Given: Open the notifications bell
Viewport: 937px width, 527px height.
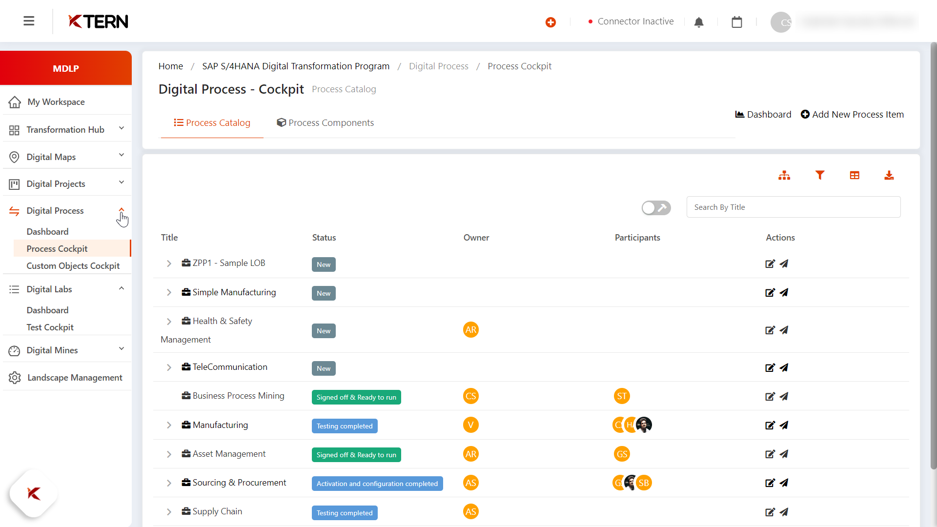Looking at the screenshot, I should tap(699, 22).
